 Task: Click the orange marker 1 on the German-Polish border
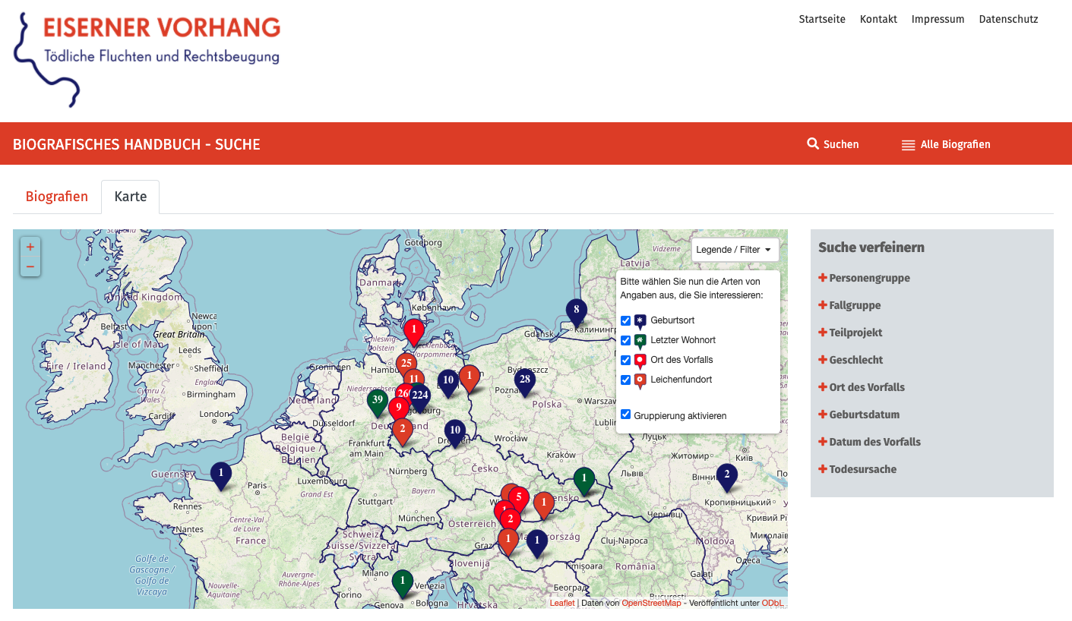pos(470,377)
